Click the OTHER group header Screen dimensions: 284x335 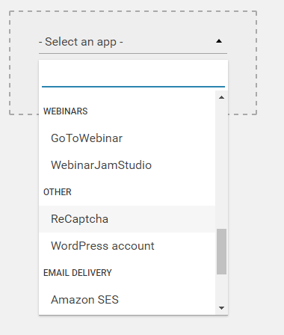point(58,192)
